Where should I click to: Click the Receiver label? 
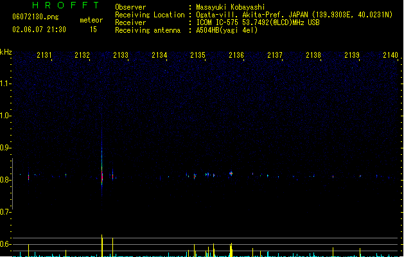click(x=130, y=22)
